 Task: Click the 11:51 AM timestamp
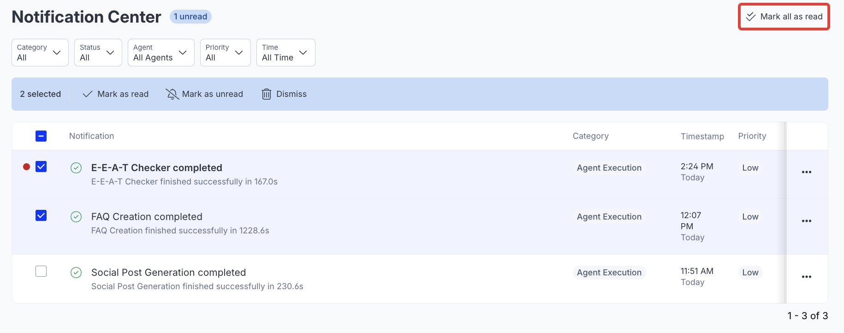tap(697, 271)
